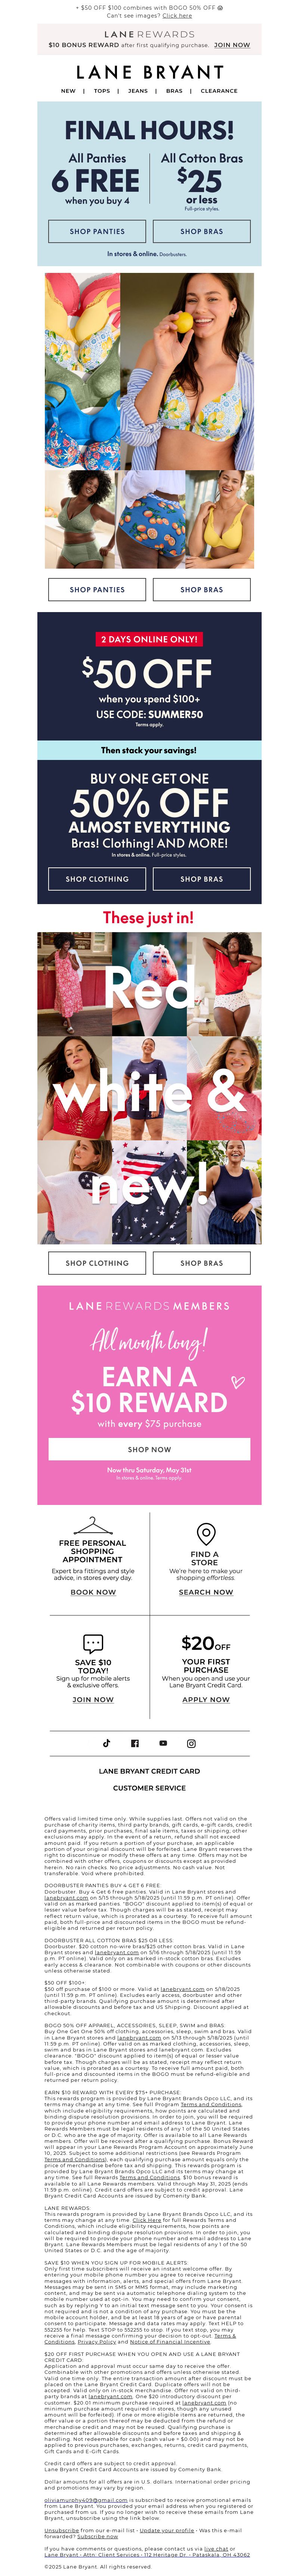This screenshot has height=2576, width=299.
Task: Click the JOIN NOW rewards link at top
Action: [232, 45]
